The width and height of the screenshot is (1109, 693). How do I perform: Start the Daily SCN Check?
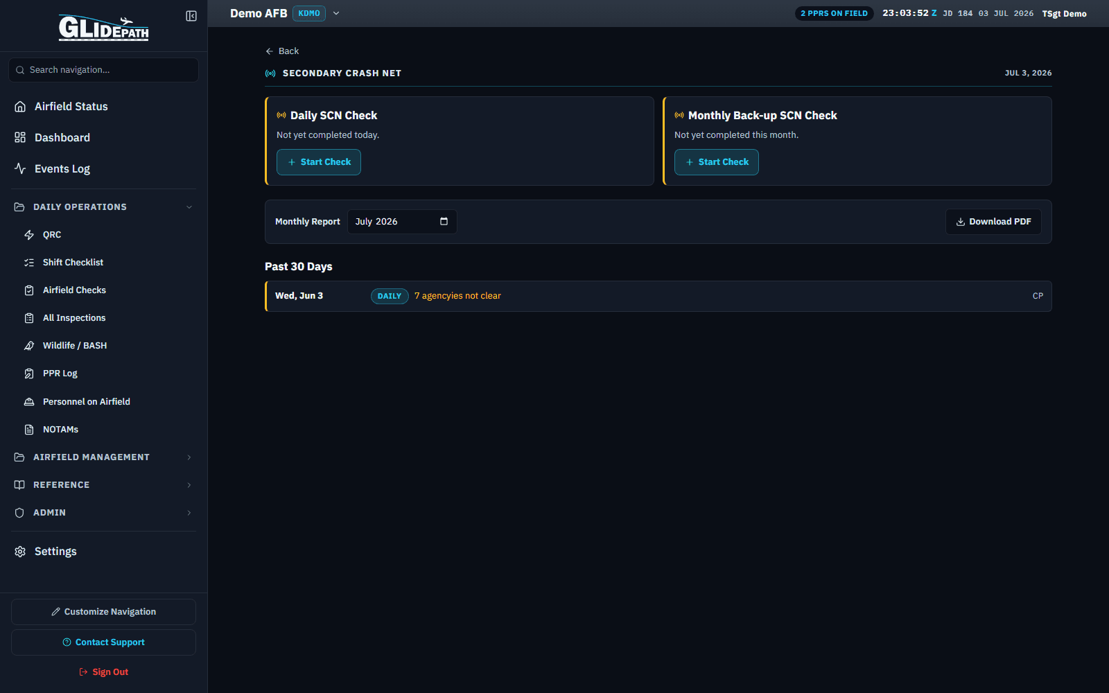coord(319,162)
